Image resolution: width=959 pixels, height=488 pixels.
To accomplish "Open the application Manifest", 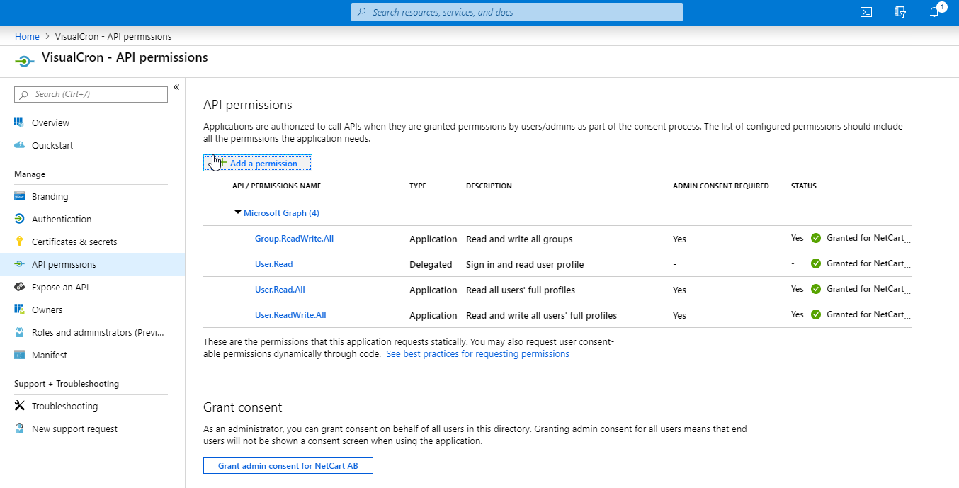I will [x=47, y=354].
